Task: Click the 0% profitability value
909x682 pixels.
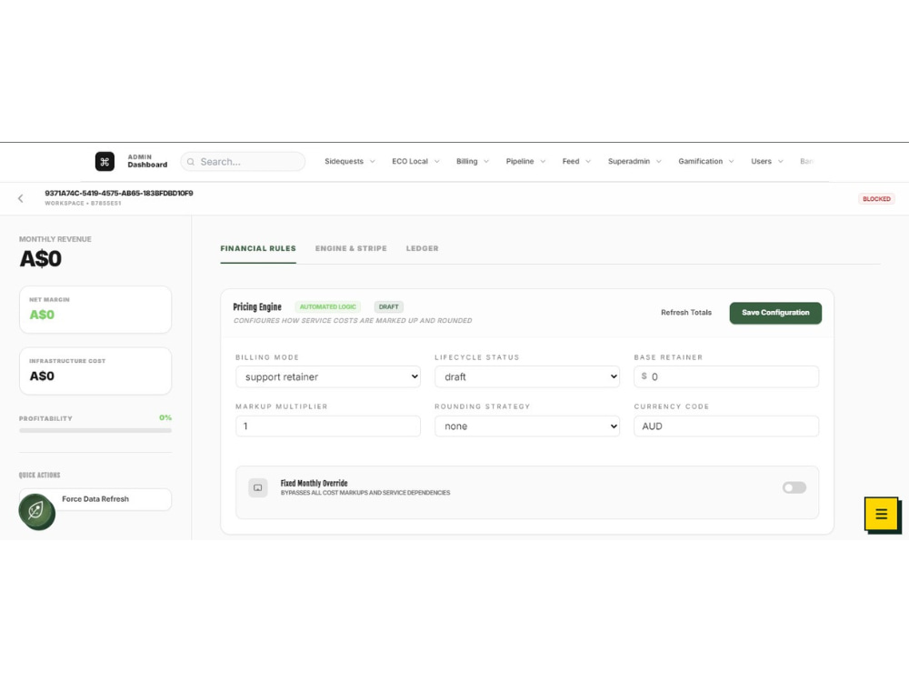Action: click(x=165, y=417)
